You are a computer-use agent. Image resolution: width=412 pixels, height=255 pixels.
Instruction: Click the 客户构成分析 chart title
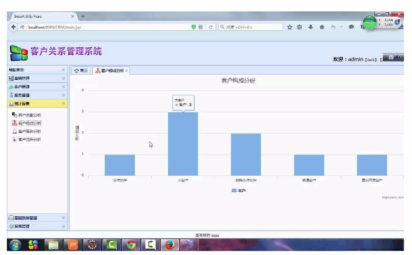238,80
